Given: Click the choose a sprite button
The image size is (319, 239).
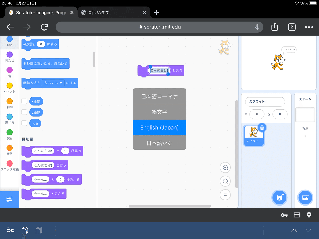Looking at the screenshot, I should pos(279,198).
